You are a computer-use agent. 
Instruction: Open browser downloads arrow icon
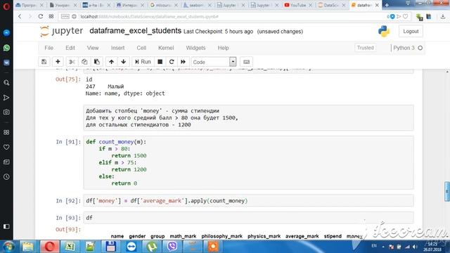click(x=443, y=17)
